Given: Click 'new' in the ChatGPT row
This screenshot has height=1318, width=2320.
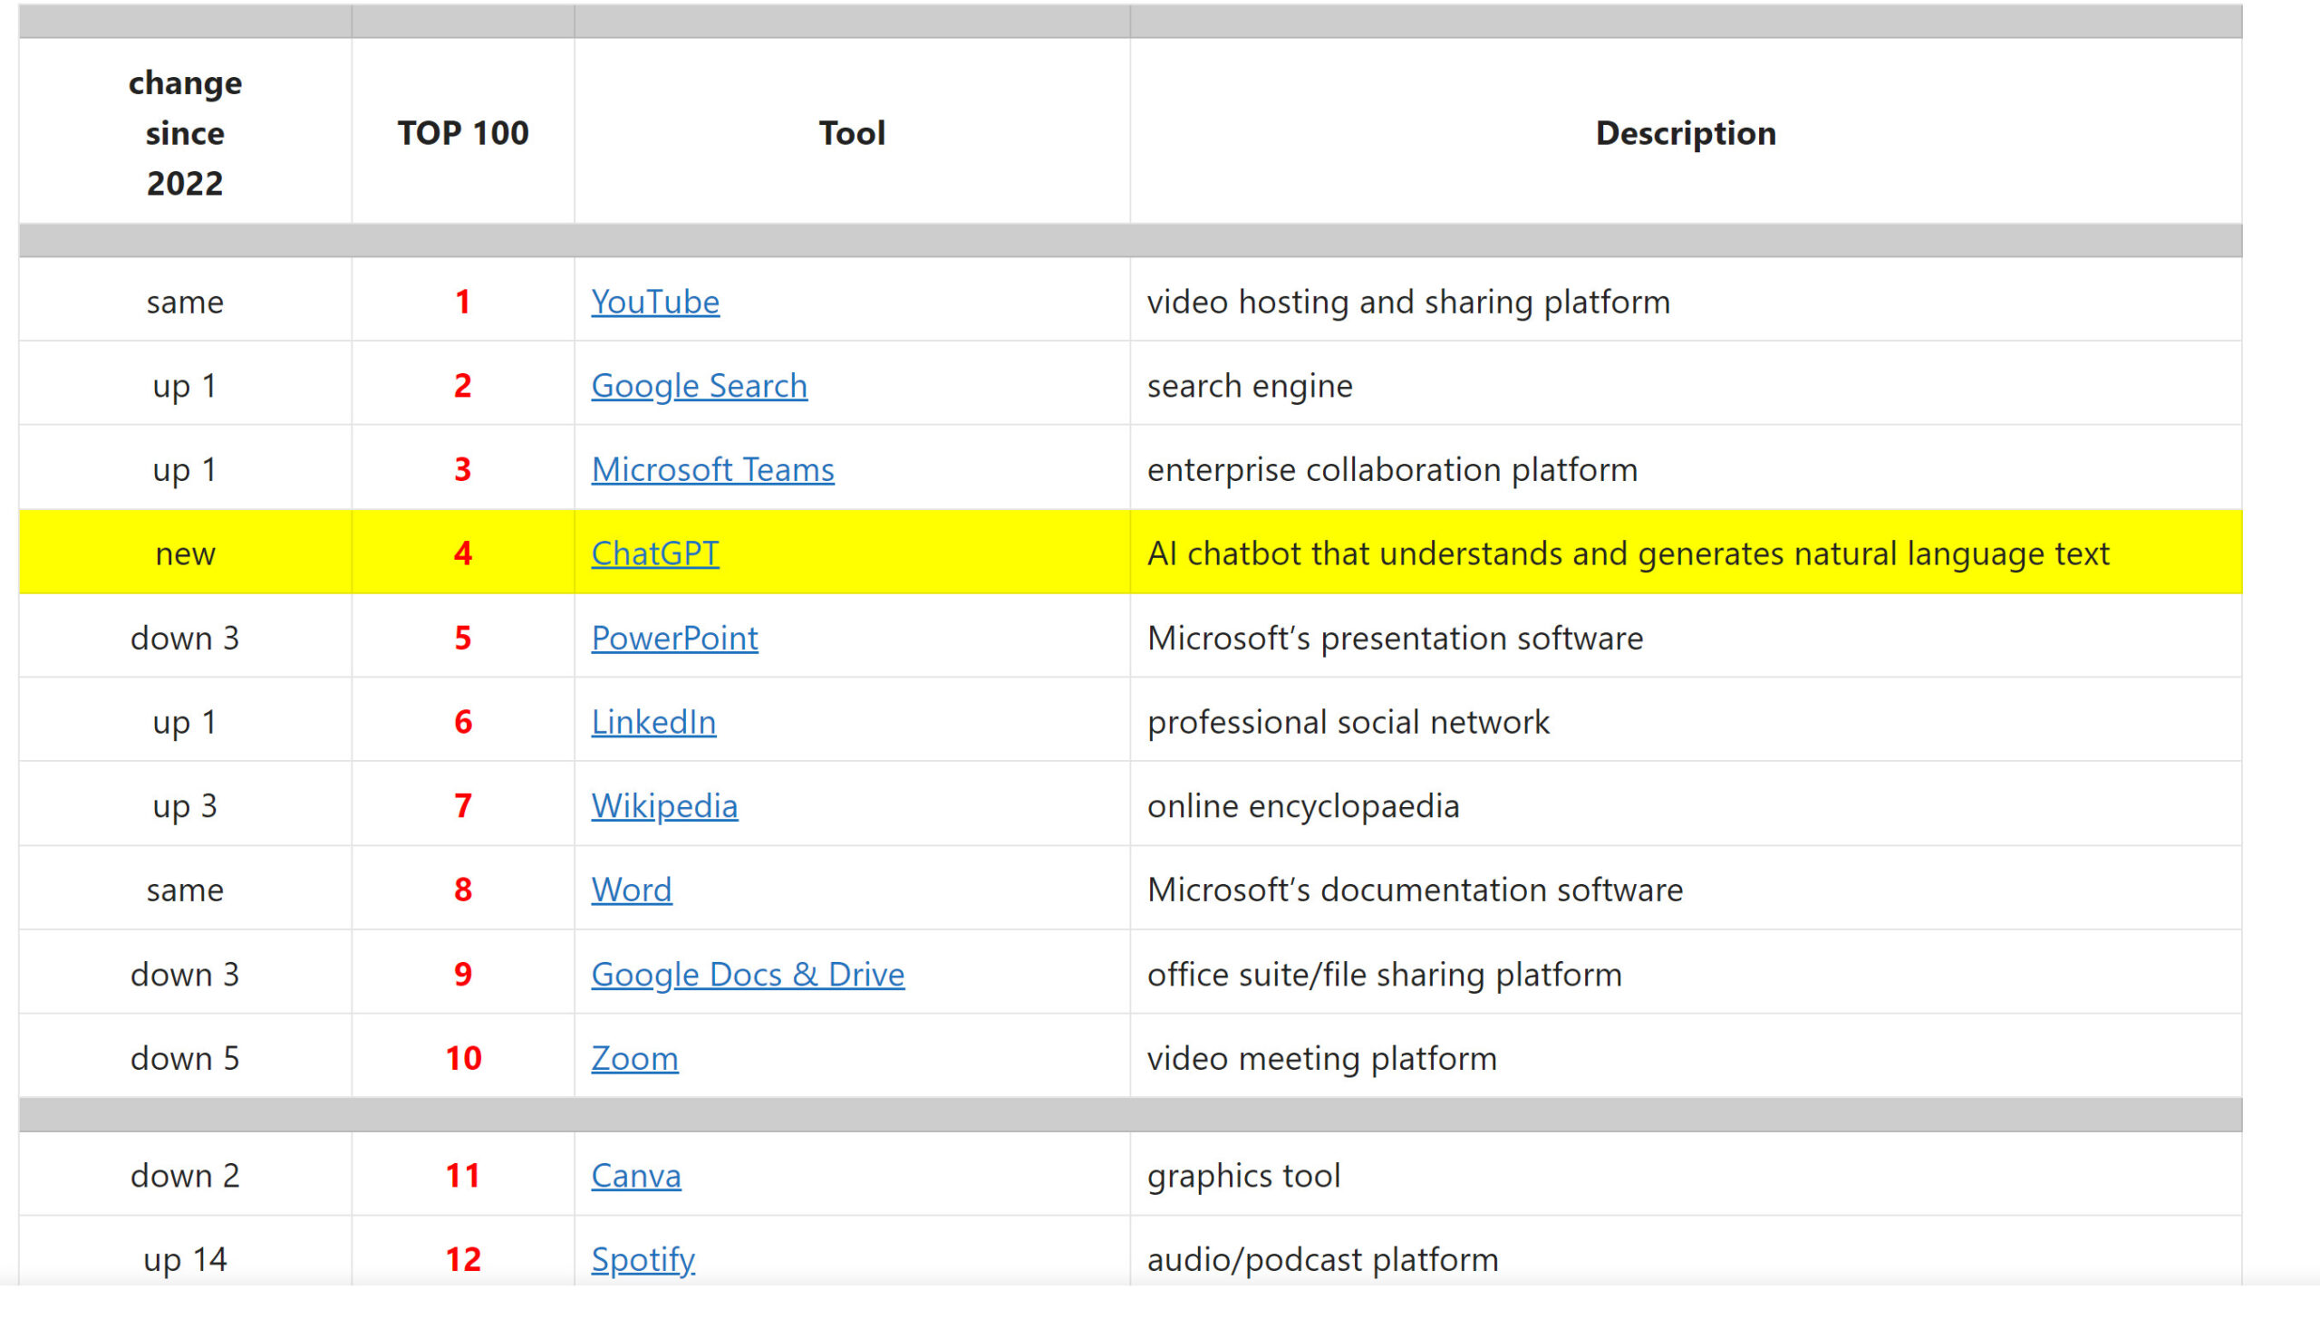Looking at the screenshot, I should point(185,553).
